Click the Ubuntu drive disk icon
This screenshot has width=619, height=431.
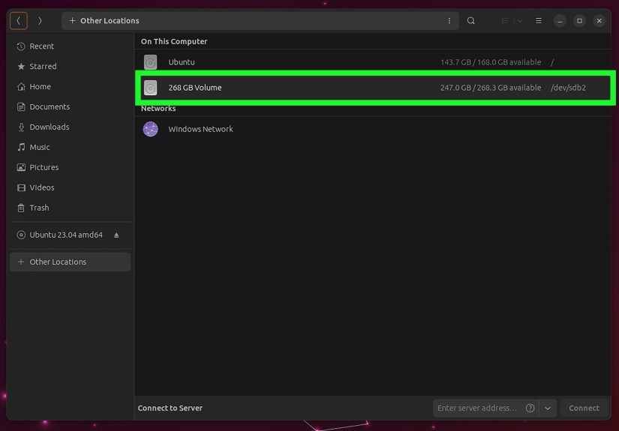(150, 62)
